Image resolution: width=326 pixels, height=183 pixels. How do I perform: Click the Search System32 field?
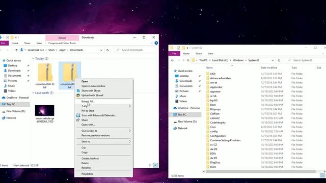[x=306, y=60]
